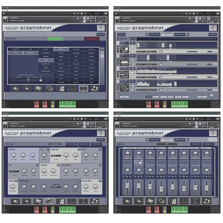Click the dice icon in New Instrument Options

click(x=28, y=80)
